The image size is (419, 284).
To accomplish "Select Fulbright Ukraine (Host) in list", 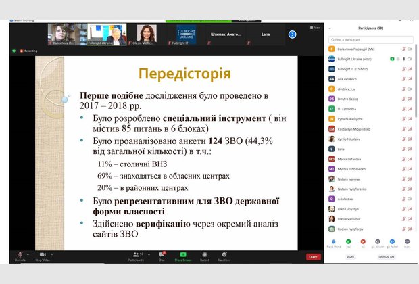I will [370, 59].
